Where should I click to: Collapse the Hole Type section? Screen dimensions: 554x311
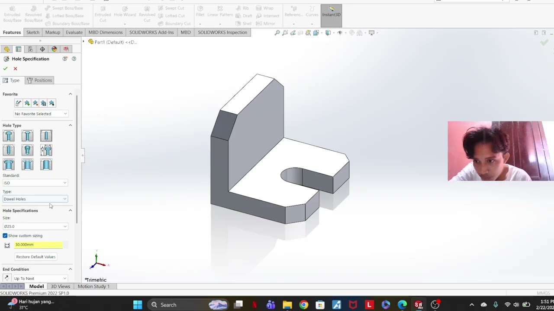[x=70, y=125]
